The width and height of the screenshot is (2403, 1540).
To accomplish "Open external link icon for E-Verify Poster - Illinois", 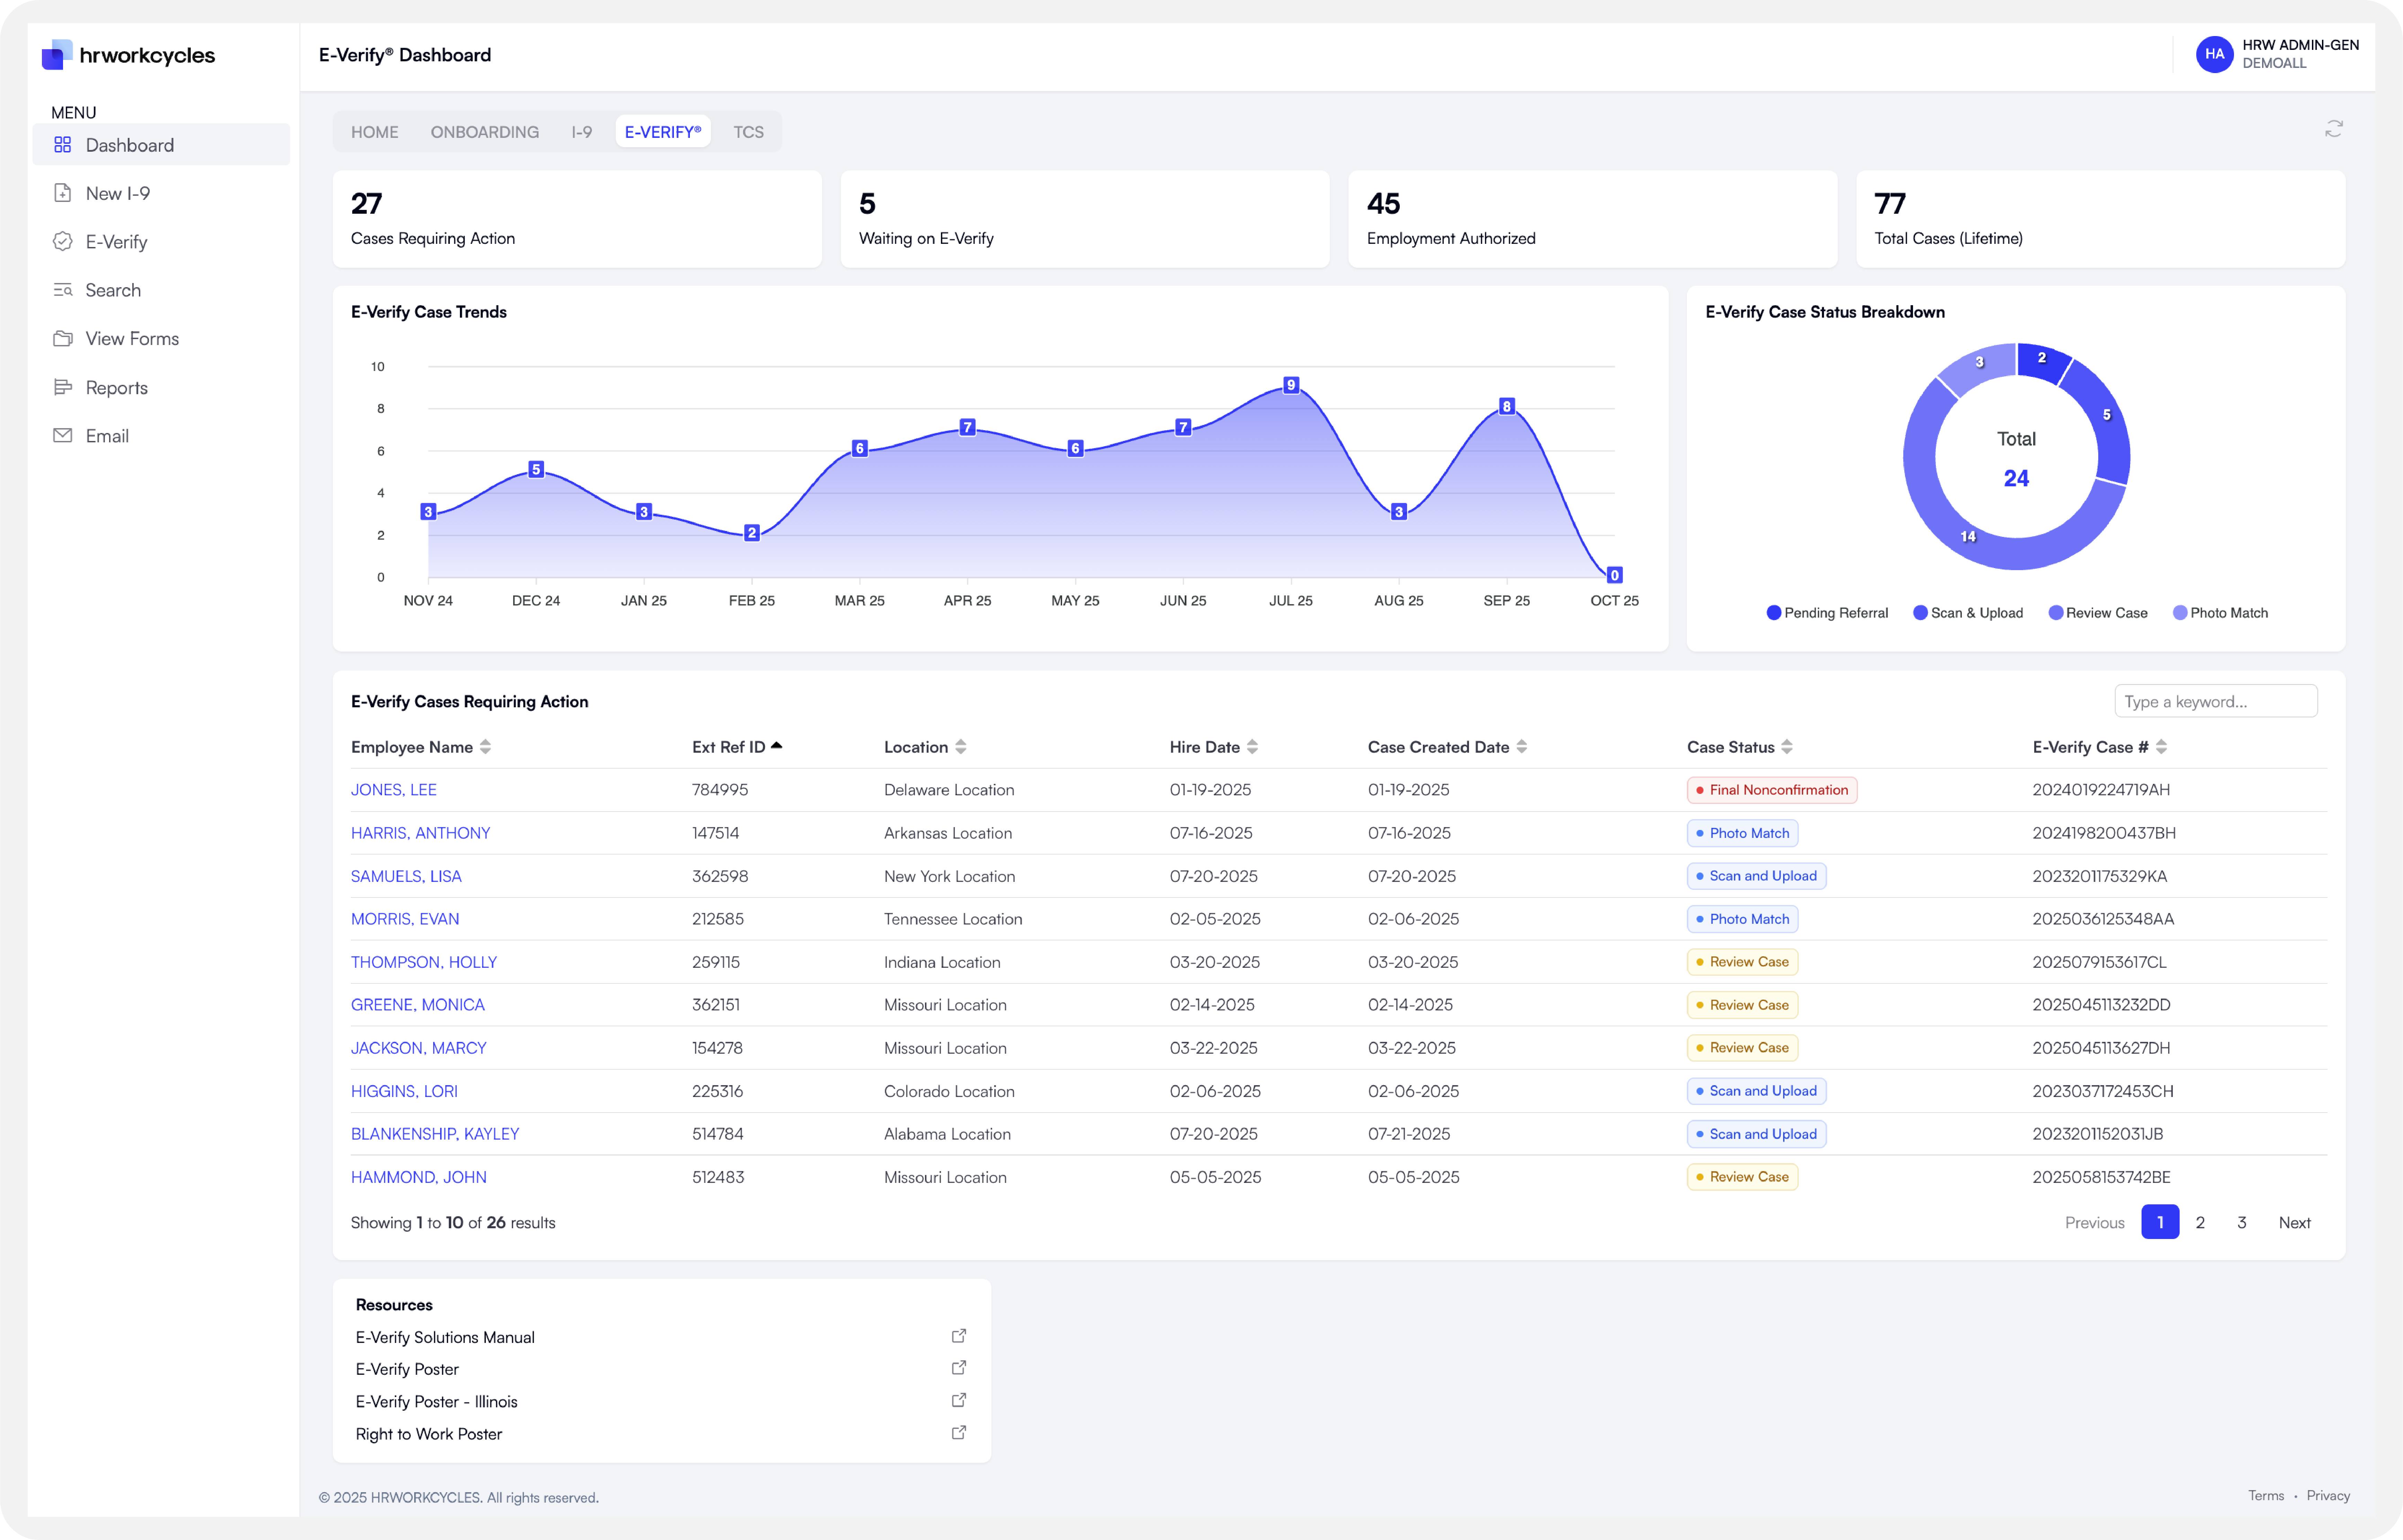I will click(959, 1400).
